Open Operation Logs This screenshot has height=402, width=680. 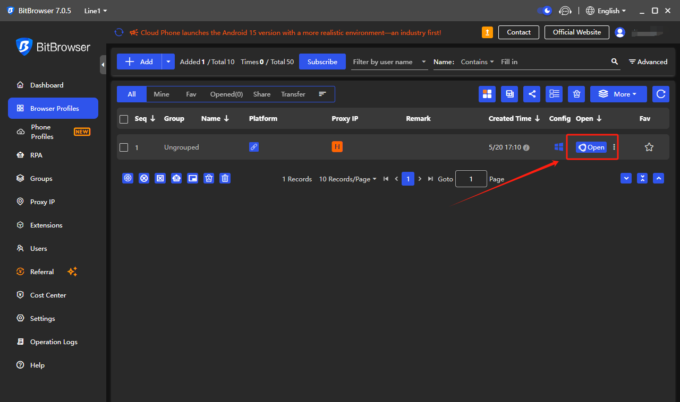pyautogui.click(x=53, y=342)
